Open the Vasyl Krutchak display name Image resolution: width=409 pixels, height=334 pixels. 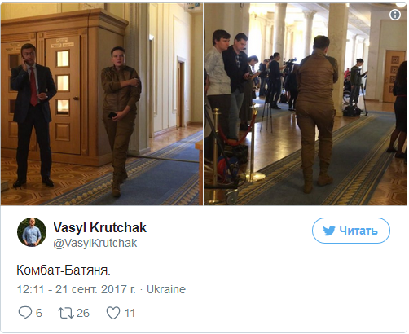pyautogui.click(x=100, y=227)
